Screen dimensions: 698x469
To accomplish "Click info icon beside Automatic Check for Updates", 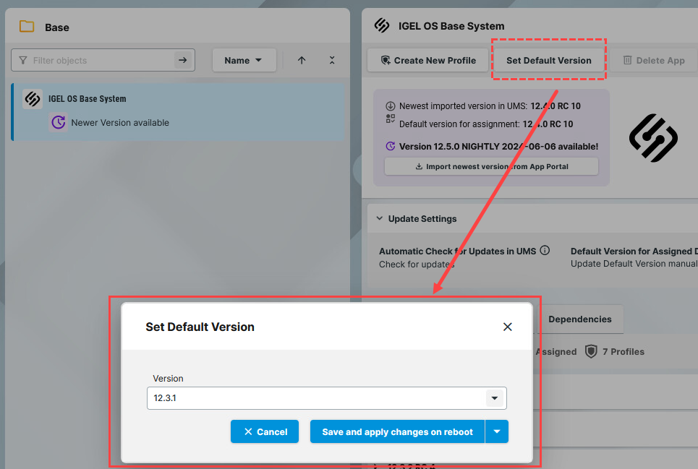I will pyautogui.click(x=545, y=251).
